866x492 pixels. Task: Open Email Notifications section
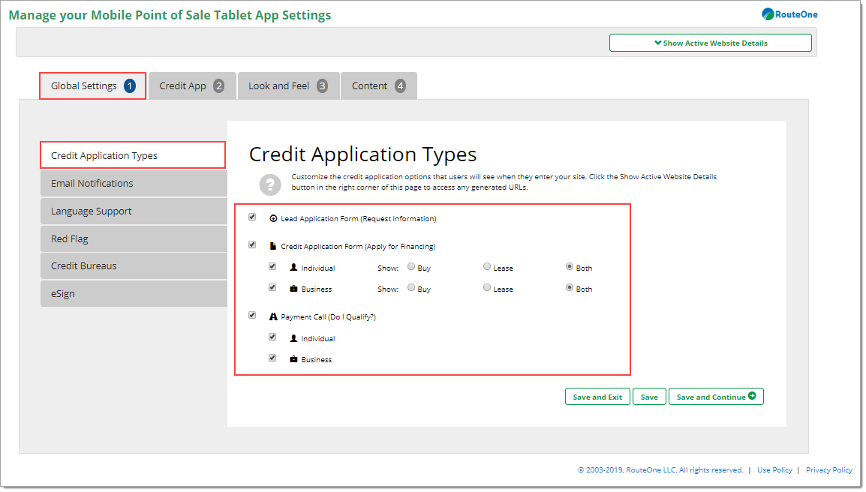coord(134,183)
